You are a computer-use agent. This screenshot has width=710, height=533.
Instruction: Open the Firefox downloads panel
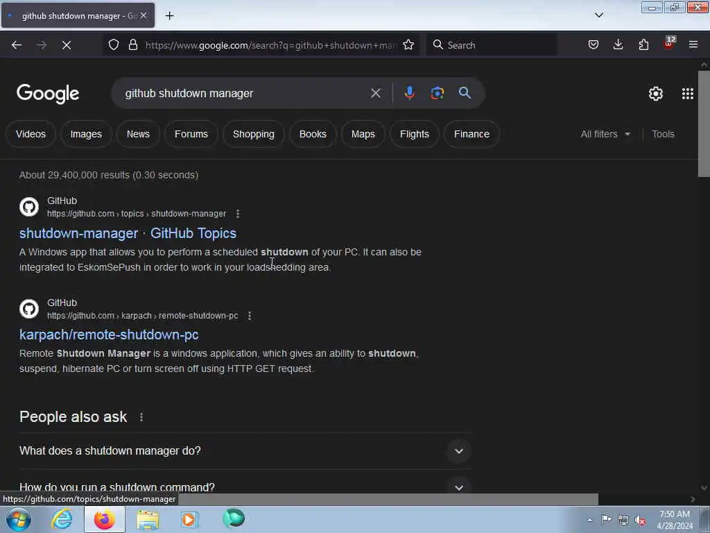click(618, 44)
